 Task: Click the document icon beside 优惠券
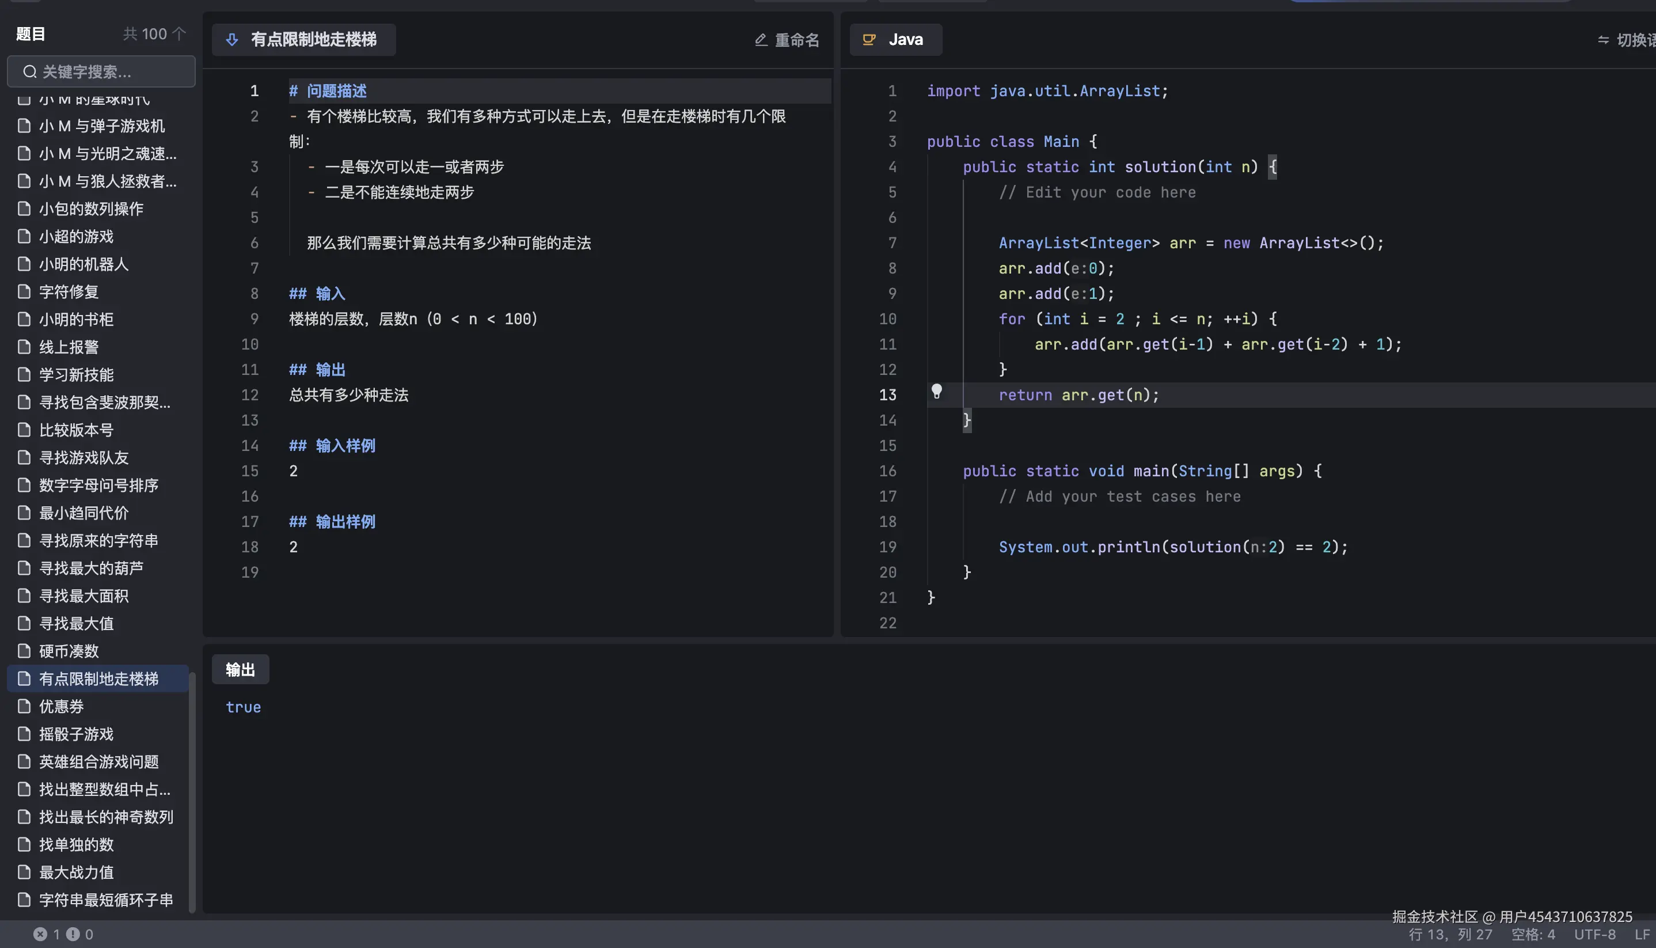(24, 707)
